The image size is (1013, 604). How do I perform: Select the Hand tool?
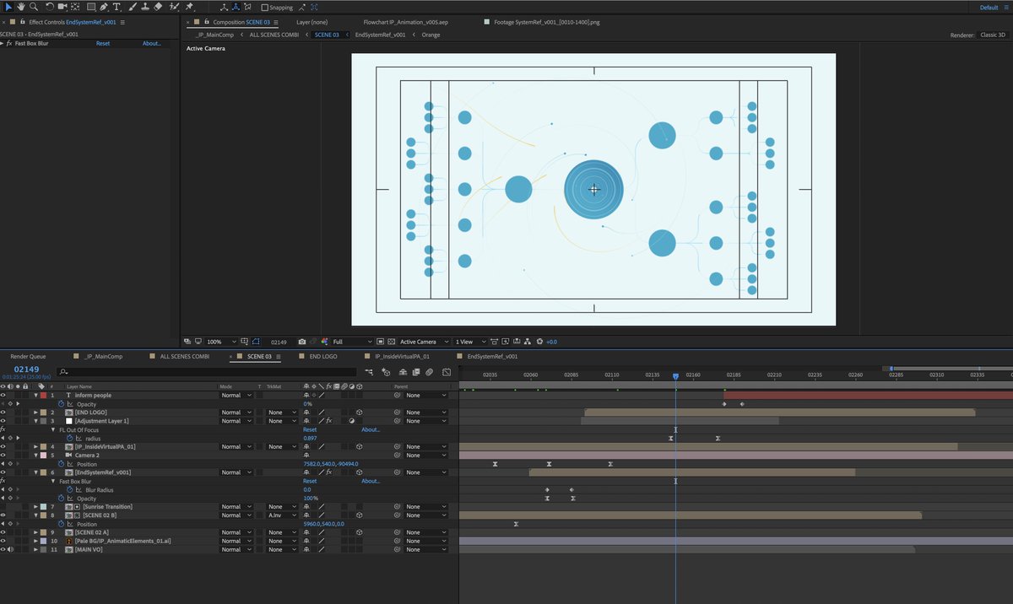19,7
